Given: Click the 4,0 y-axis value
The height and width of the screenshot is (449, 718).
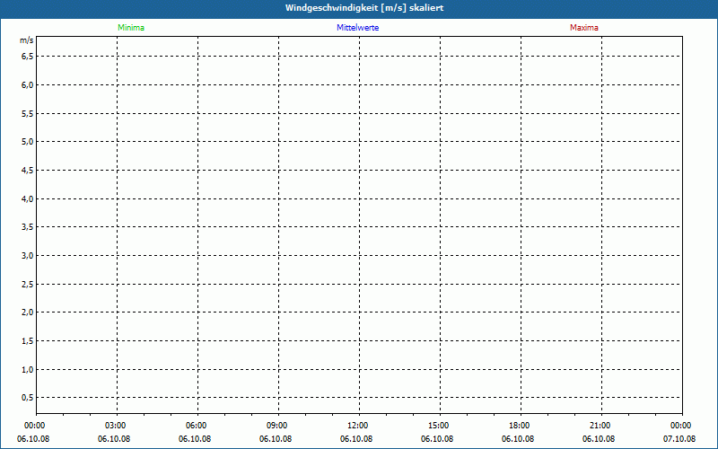Looking at the screenshot, I should (28, 198).
